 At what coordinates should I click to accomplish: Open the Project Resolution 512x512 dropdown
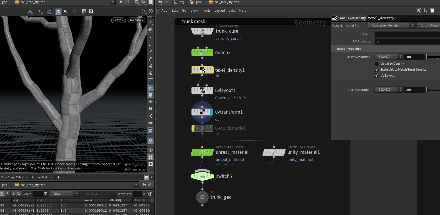point(388,90)
